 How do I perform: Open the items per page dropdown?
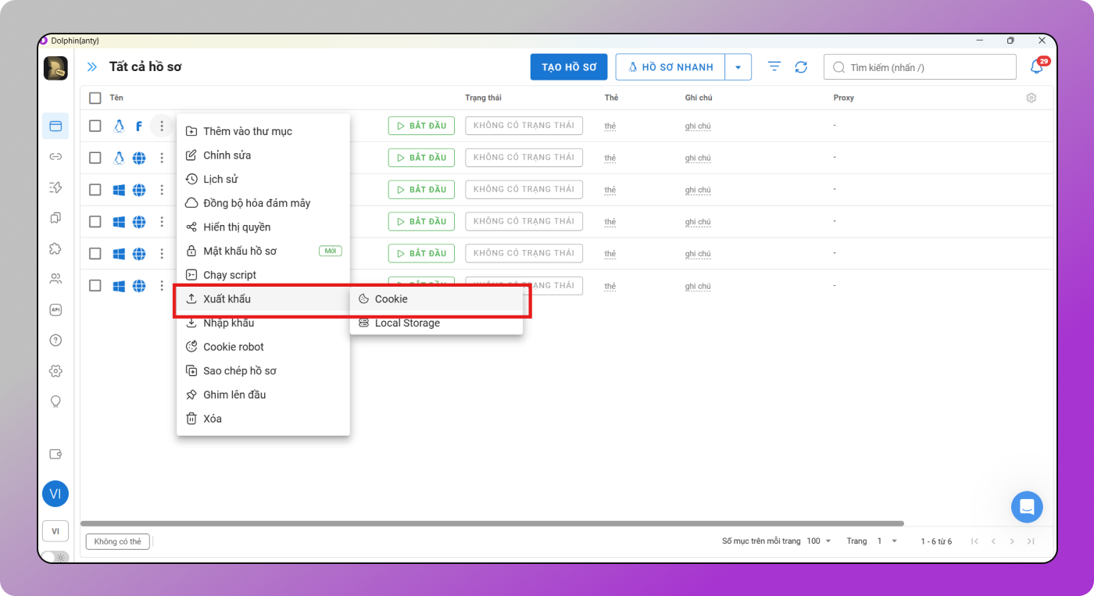coord(820,541)
